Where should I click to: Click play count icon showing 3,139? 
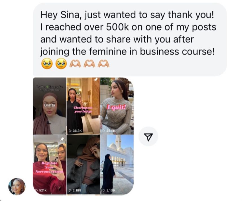pyautogui.click(x=104, y=190)
